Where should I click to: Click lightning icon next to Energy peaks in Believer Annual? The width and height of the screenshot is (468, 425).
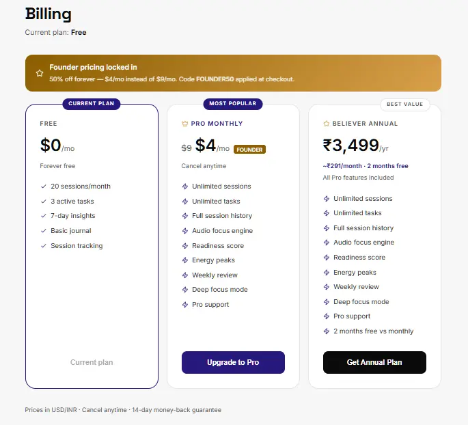pos(327,273)
